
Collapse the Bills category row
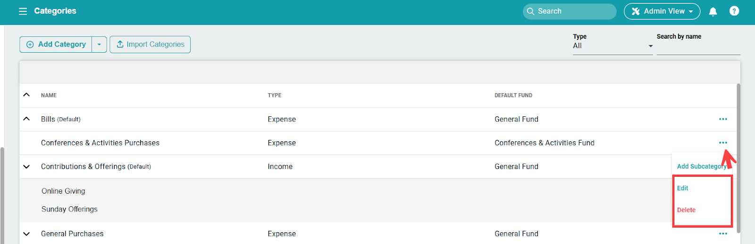point(26,119)
